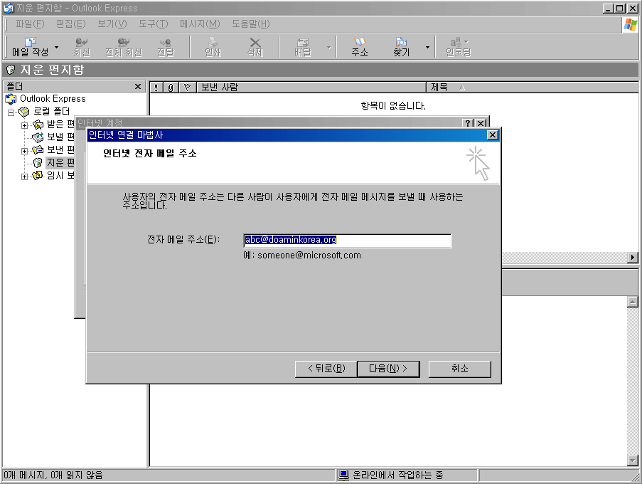The height and width of the screenshot is (484, 642).
Task: Click the Find (찾기) toolbar icon
Action: coord(401,47)
